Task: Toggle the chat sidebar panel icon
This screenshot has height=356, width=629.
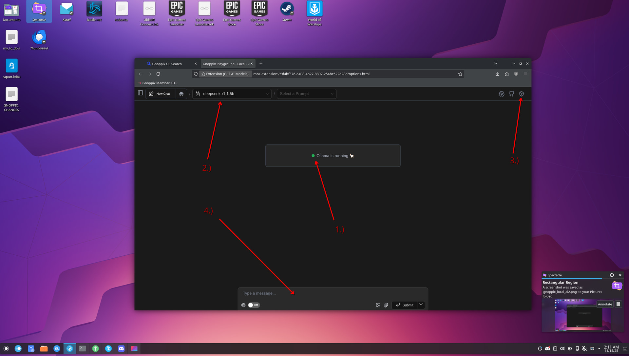Action: point(140,93)
